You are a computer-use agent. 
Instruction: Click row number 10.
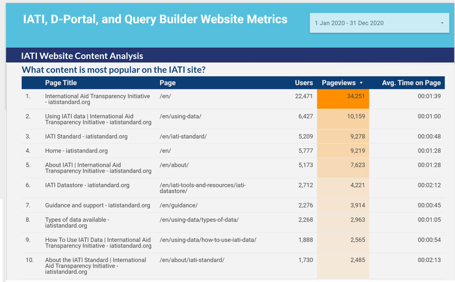click(29, 260)
